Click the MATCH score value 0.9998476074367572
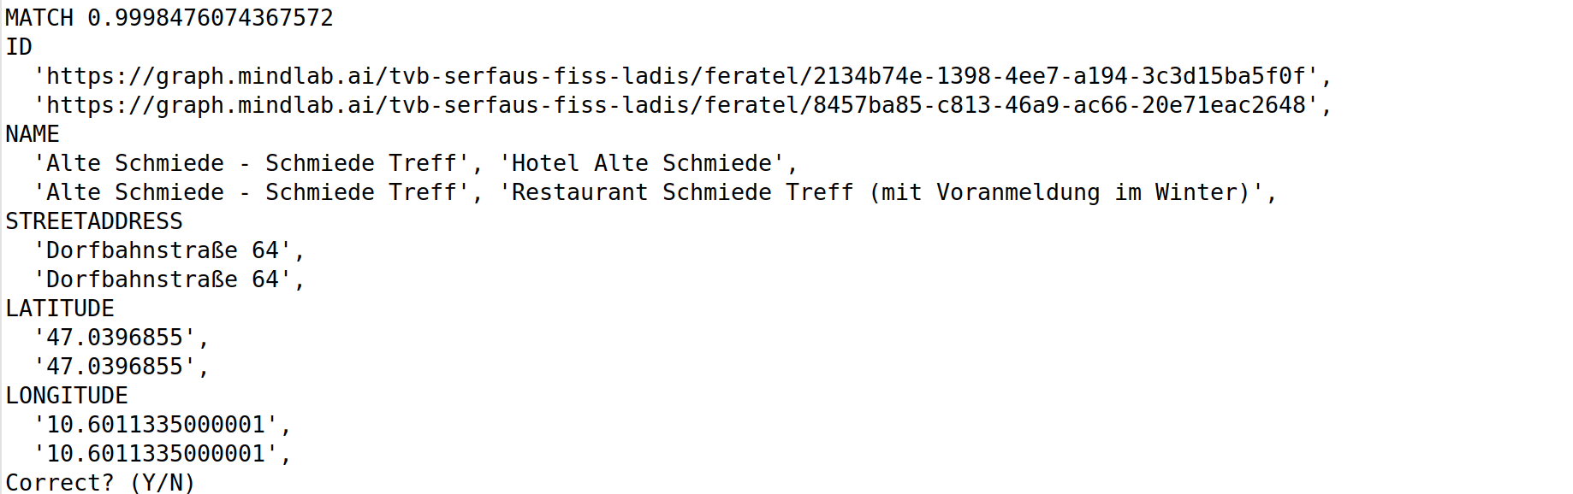 pyautogui.click(x=210, y=18)
